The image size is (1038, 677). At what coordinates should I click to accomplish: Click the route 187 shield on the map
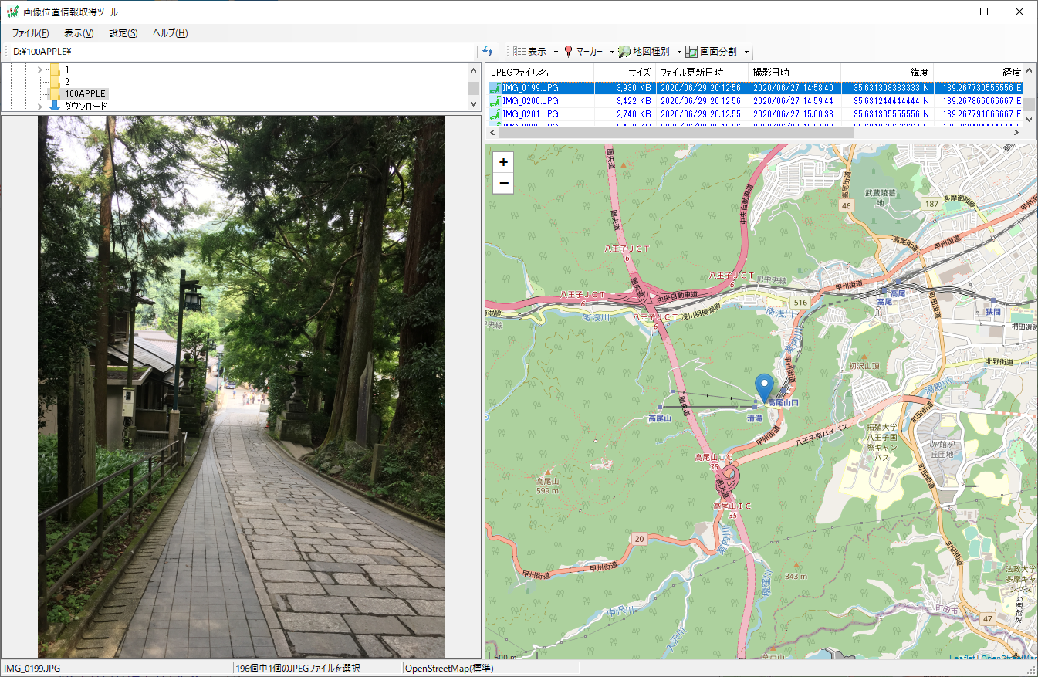click(933, 203)
